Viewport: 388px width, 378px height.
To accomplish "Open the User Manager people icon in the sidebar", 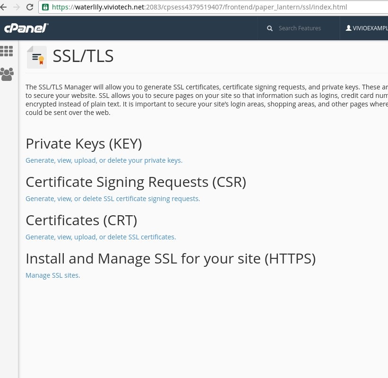I will point(7,74).
